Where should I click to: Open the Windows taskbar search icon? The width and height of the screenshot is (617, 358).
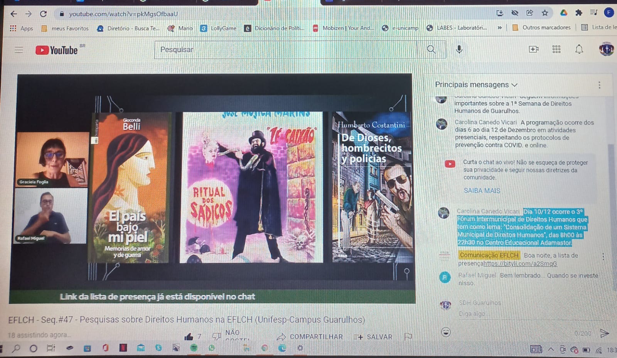pyautogui.click(x=16, y=349)
